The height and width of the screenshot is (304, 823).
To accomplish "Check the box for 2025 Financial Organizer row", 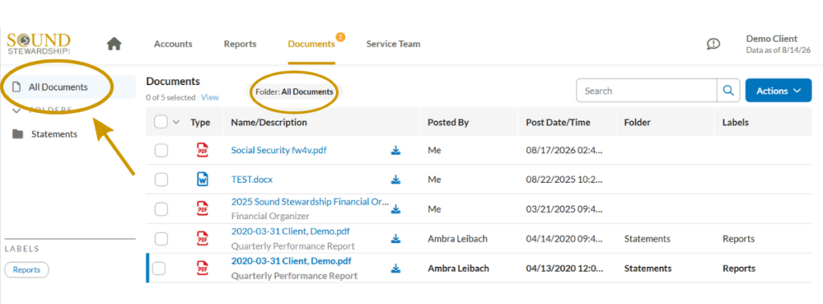I will (x=161, y=209).
